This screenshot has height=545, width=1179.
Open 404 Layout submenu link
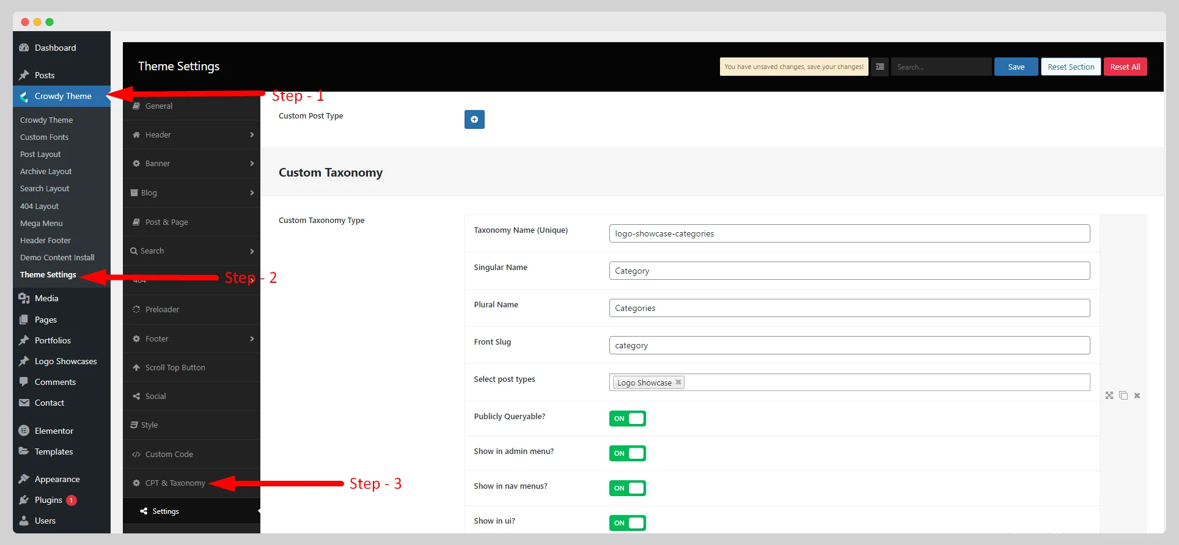[x=39, y=207]
